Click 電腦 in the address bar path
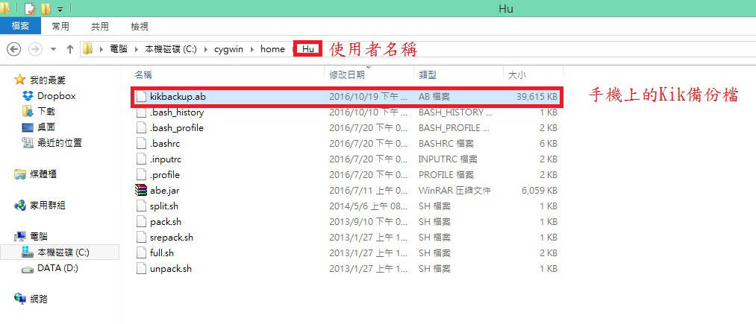 pyautogui.click(x=119, y=49)
